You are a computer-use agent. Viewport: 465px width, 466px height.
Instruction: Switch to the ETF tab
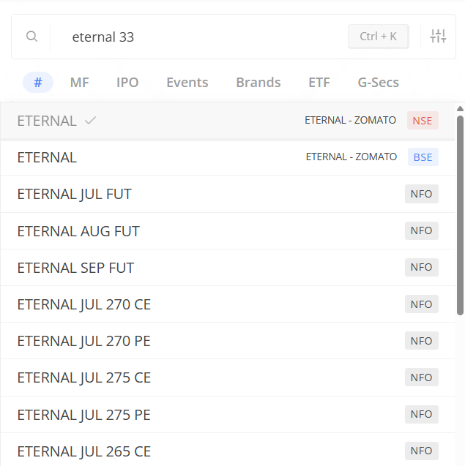319,83
